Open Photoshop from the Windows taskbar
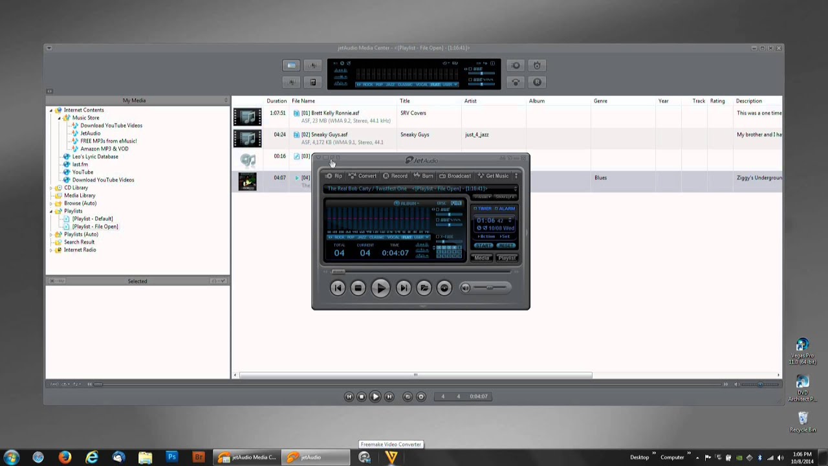The image size is (828, 466). [x=172, y=457]
